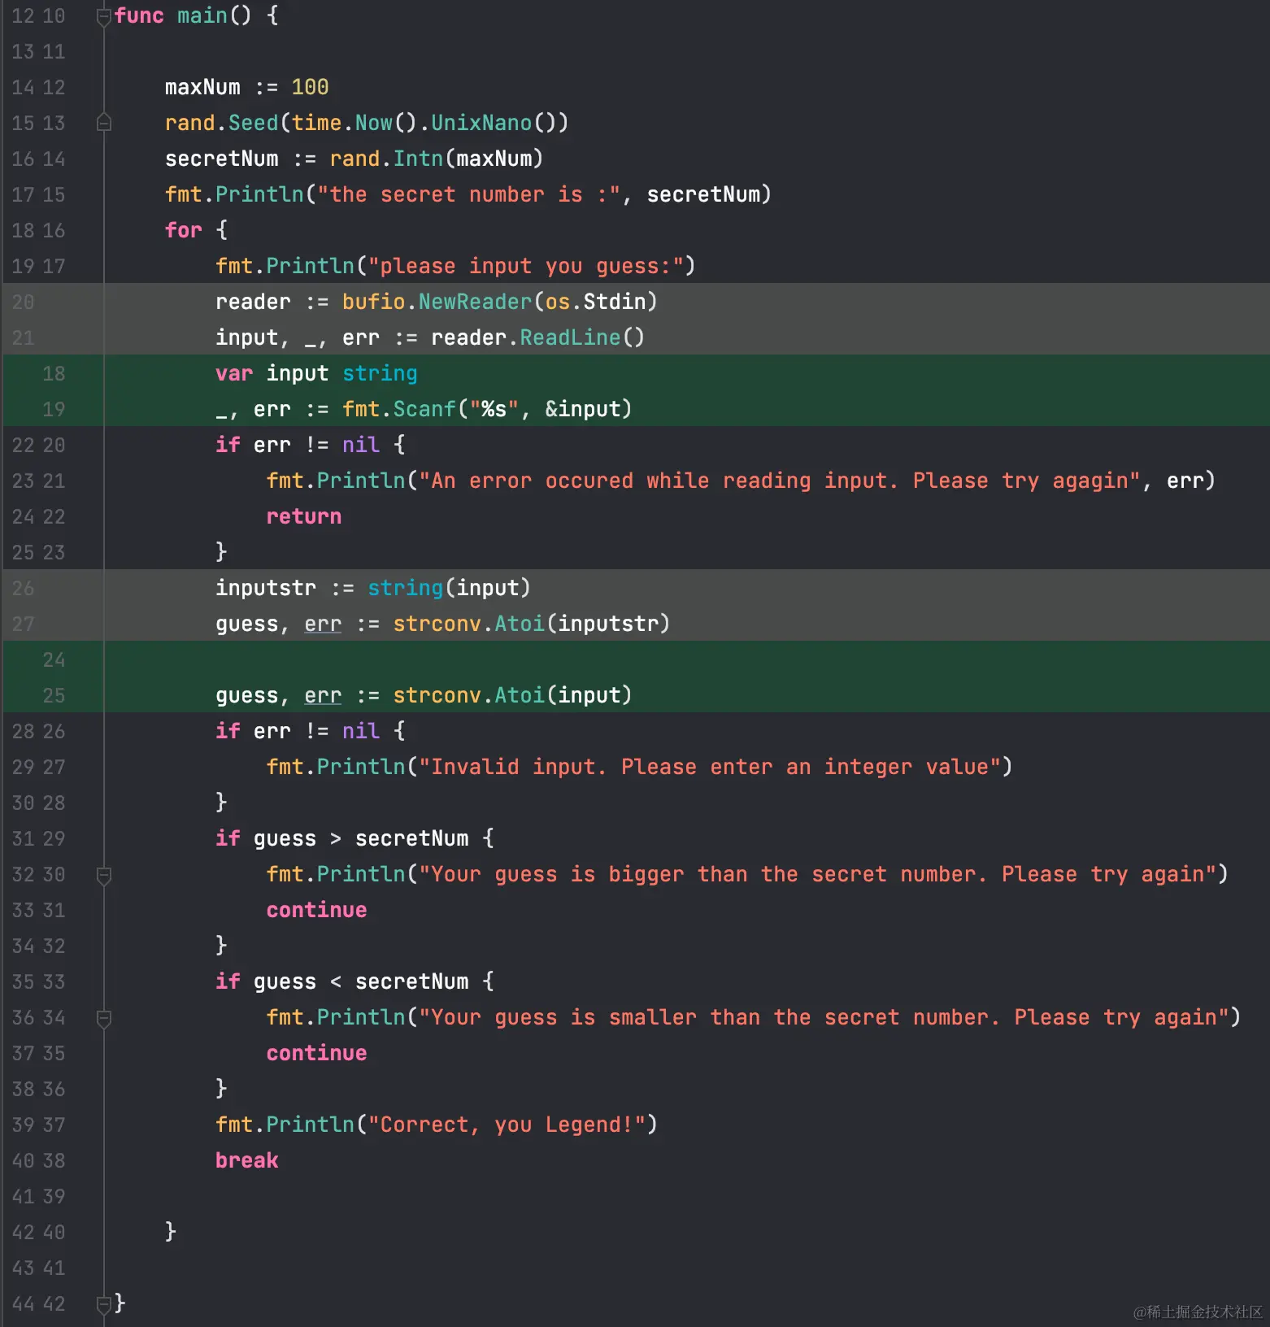Click the 'func' keyword of main
The image size is (1270, 1327).
pos(139,15)
